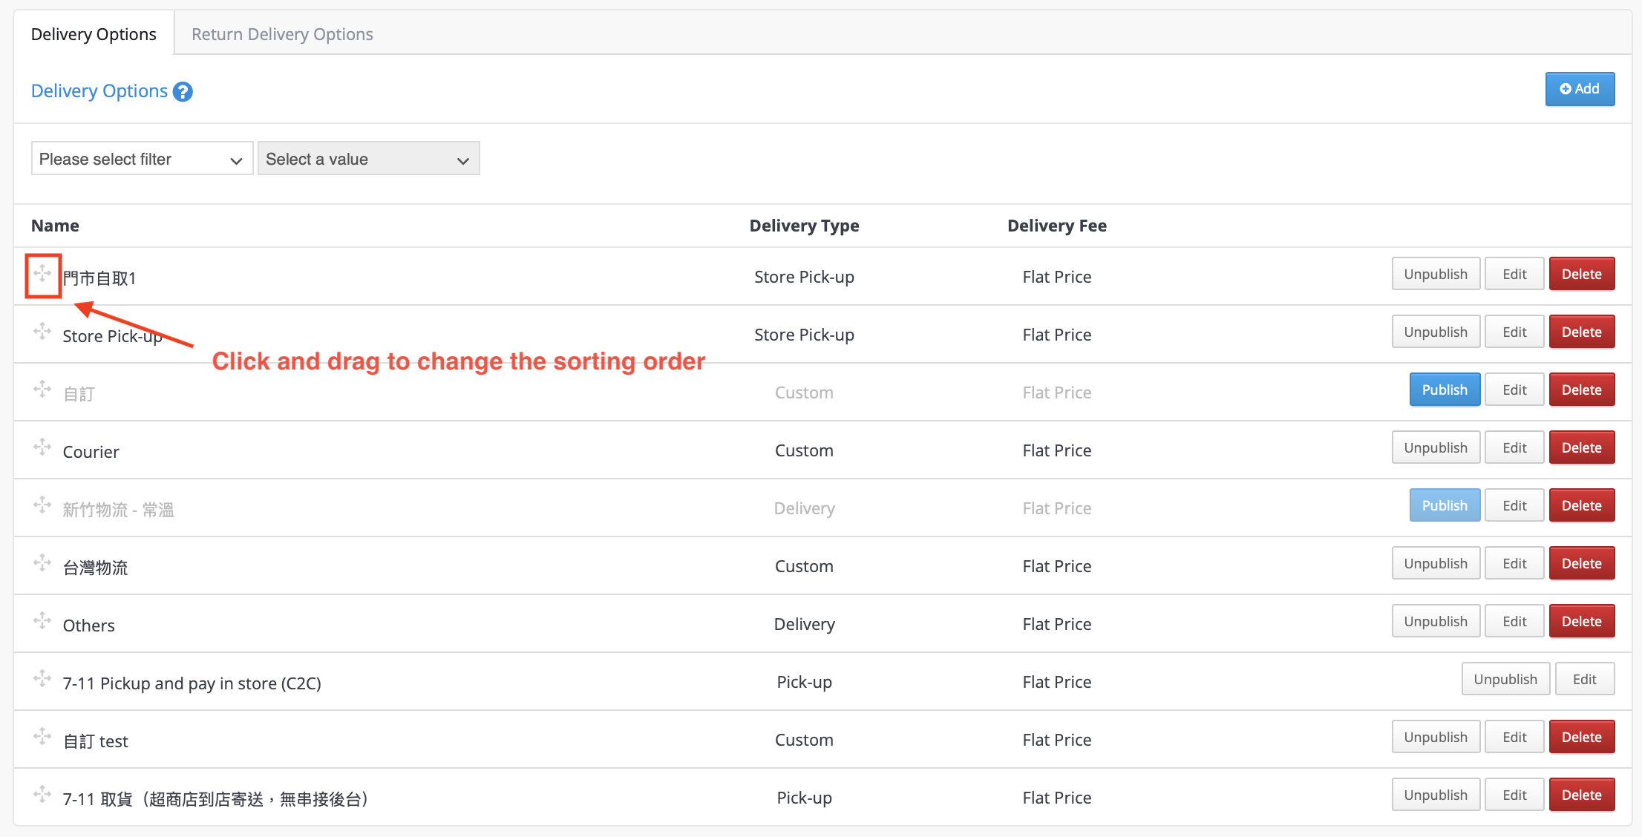This screenshot has width=1642, height=837.
Task: Publish the 新竹物流 - 常溫 option
Action: click(1445, 505)
